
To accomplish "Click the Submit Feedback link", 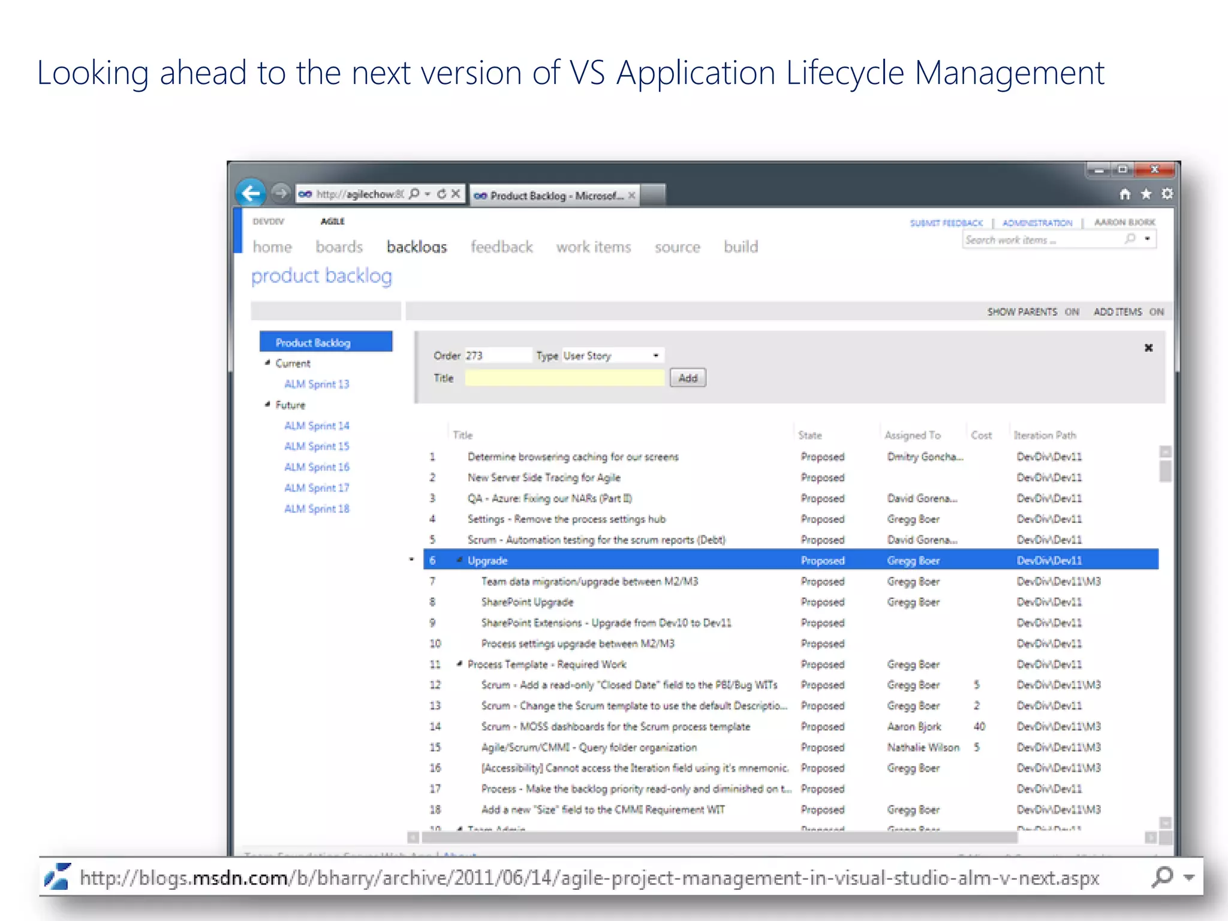I will coord(946,223).
